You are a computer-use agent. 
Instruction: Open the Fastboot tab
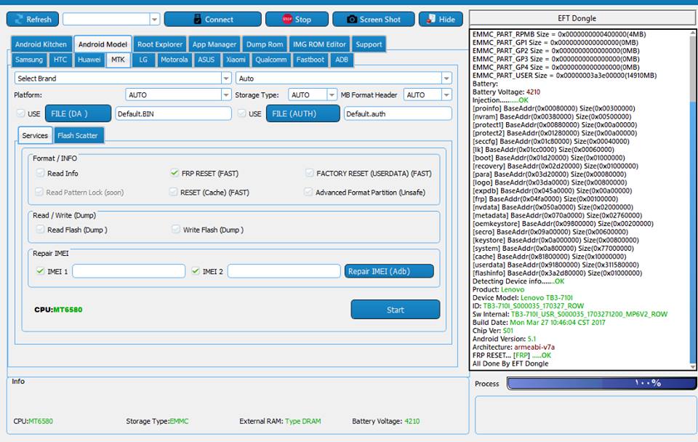[x=310, y=59]
